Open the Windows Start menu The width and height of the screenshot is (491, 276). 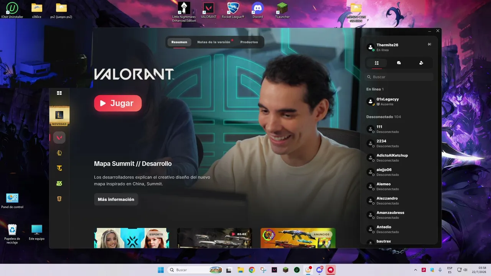pyautogui.click(x=161, y=270)
